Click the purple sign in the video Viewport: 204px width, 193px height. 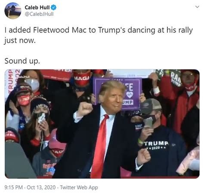click(x=117, y=93)
